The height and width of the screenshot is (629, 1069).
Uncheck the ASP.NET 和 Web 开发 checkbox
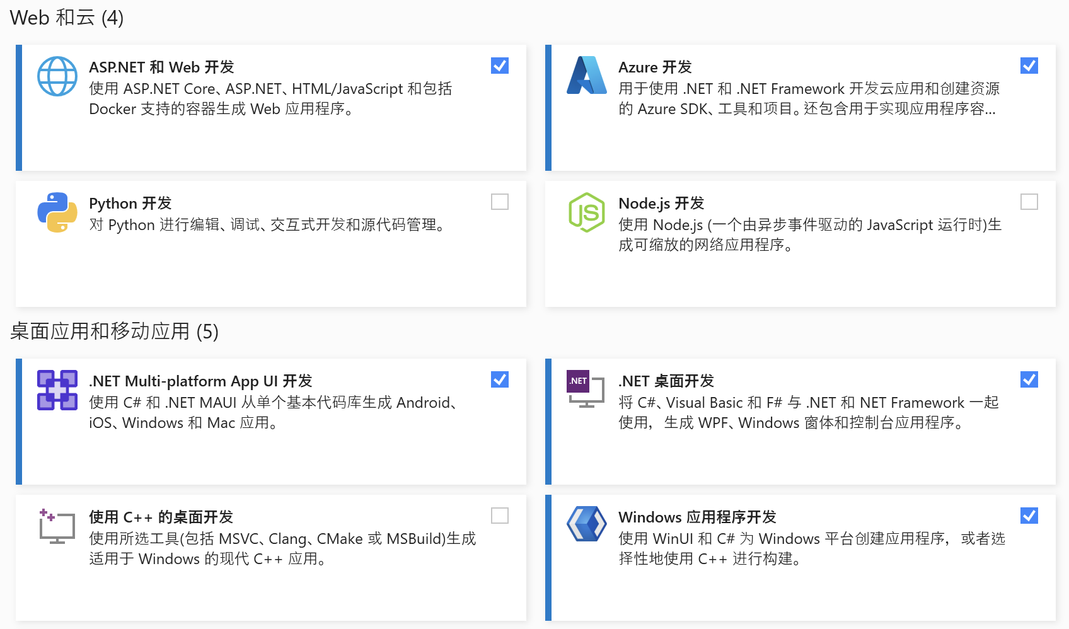click(x=500, y=66)
